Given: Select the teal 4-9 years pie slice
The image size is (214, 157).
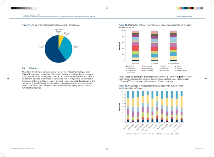Looking at the screenshot, I should [66, 48].
